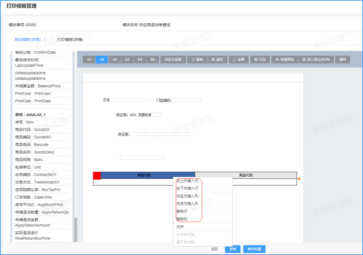Select B5 paper size
This screenshot has height=255, width=363.
[153, 60]
